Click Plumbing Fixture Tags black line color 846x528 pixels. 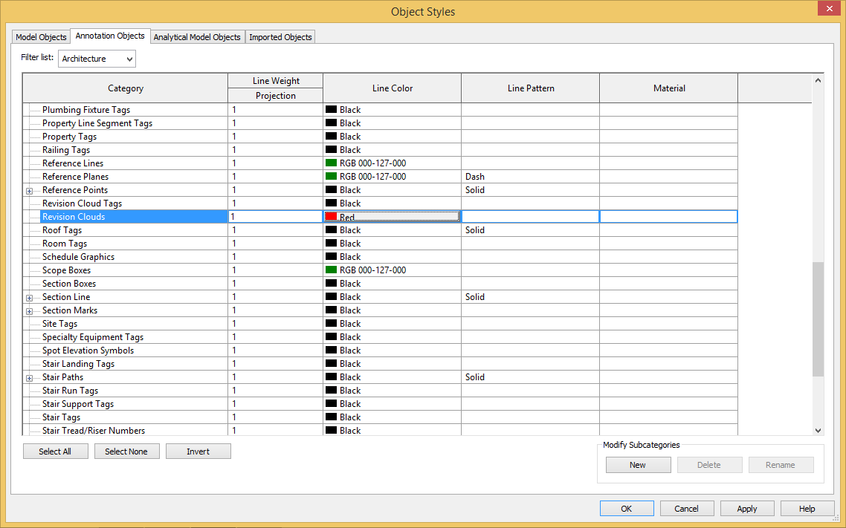[x=392, y=110]
